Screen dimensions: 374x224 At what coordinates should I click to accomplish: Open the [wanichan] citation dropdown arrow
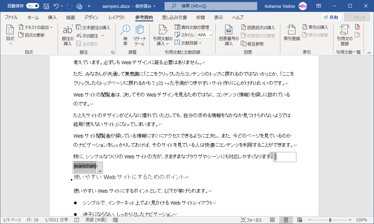[100, 168]
